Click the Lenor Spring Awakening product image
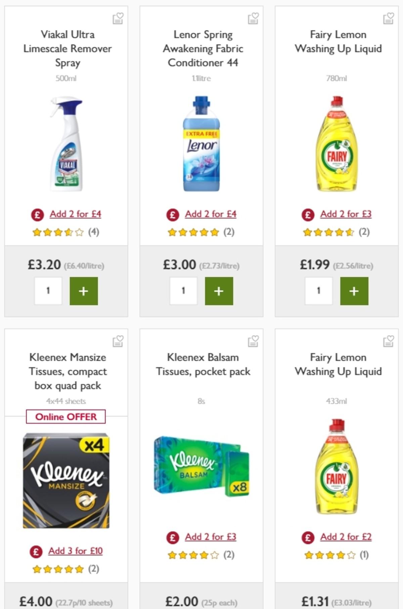 pos(201,146)
